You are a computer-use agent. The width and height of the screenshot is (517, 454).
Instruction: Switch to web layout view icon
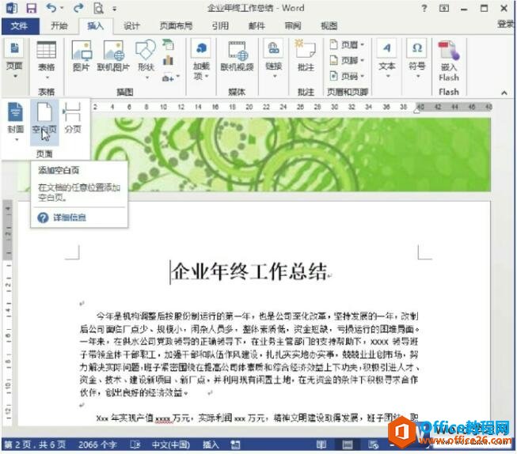pos(373,445)
